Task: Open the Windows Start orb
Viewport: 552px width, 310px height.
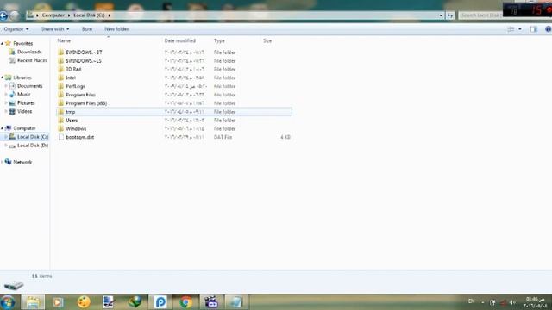Action: click(8, 302)
